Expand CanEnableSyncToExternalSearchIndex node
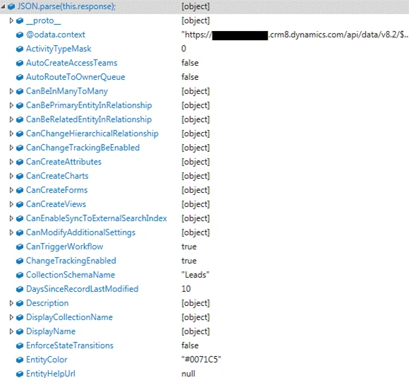 click(x=11, y=218)
